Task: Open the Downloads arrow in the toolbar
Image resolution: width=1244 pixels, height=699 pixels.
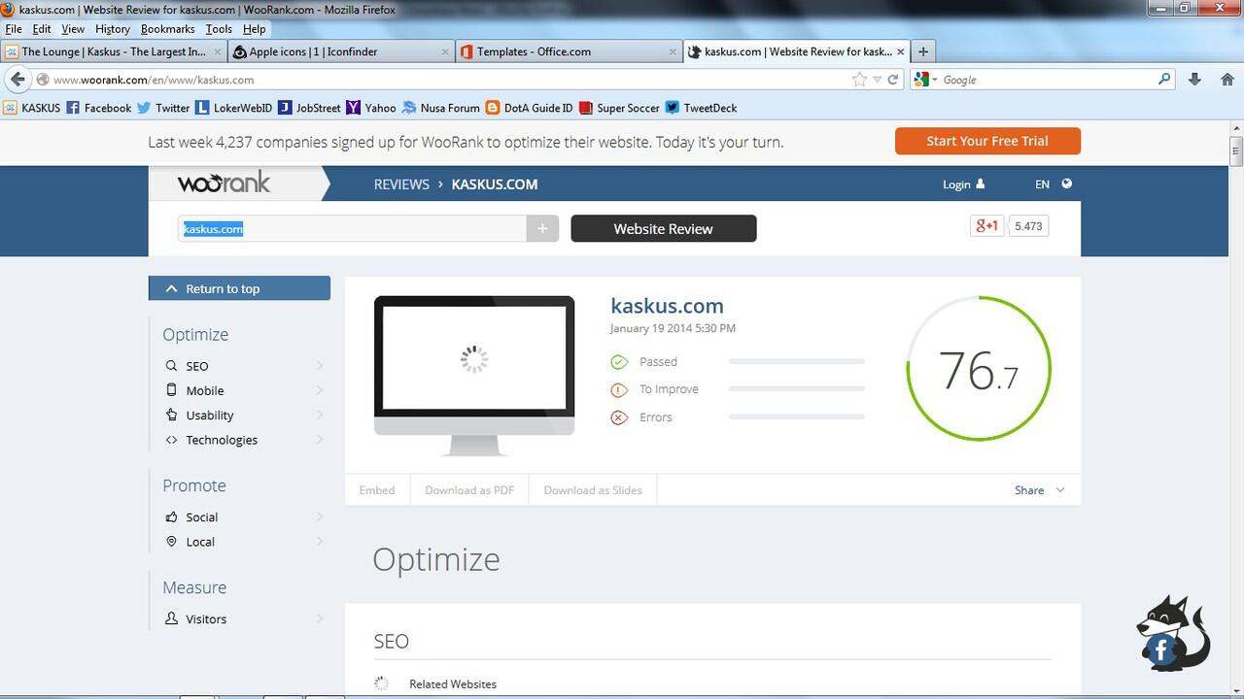Action: click(x=1194, y=80)
